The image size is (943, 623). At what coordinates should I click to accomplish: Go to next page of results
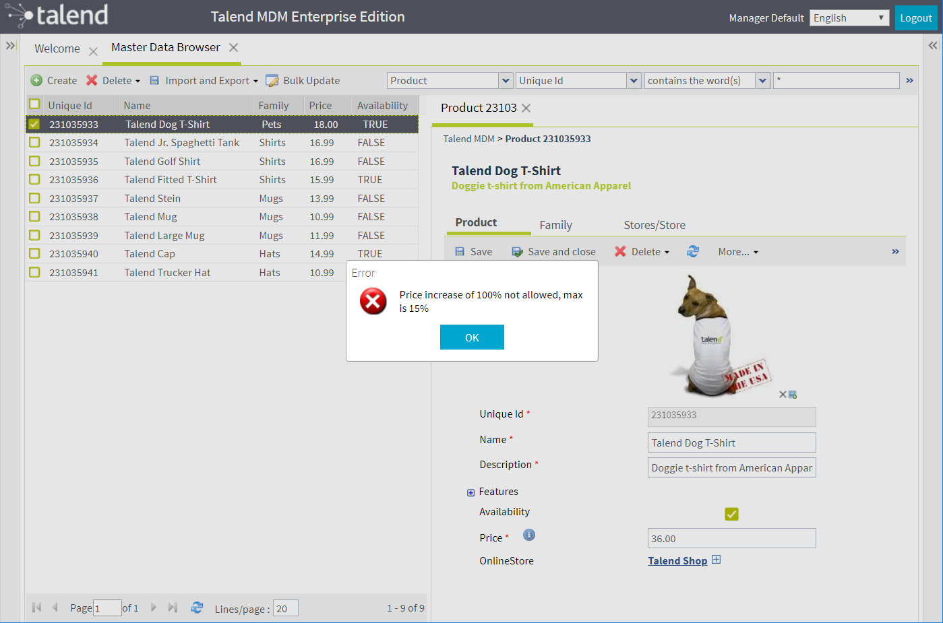point(154,608)
